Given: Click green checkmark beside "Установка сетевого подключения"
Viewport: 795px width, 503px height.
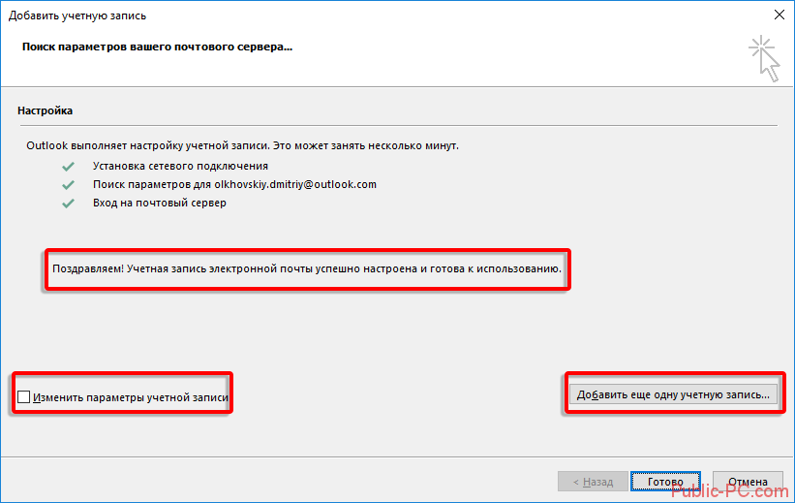Looking at the screenshot, I should point(68,166).
